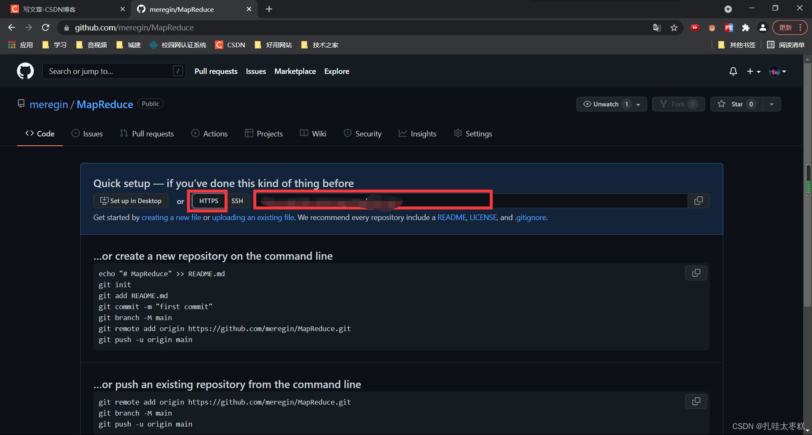Focus the Search or jump to field
812x435 pixels.
(x=114, y=71)
